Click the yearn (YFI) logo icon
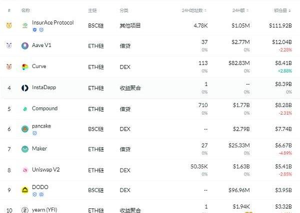300x213 pixels. coord(25,210)
